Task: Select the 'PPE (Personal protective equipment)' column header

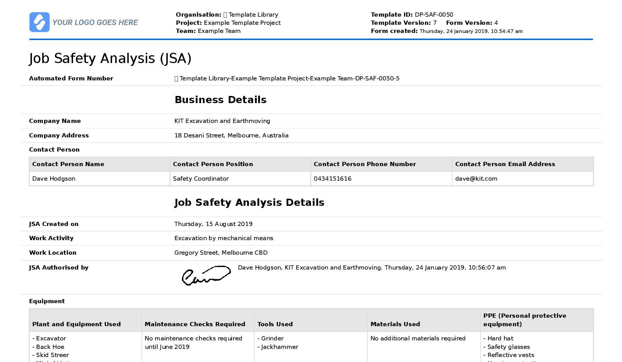Action: tap(524, 320)
